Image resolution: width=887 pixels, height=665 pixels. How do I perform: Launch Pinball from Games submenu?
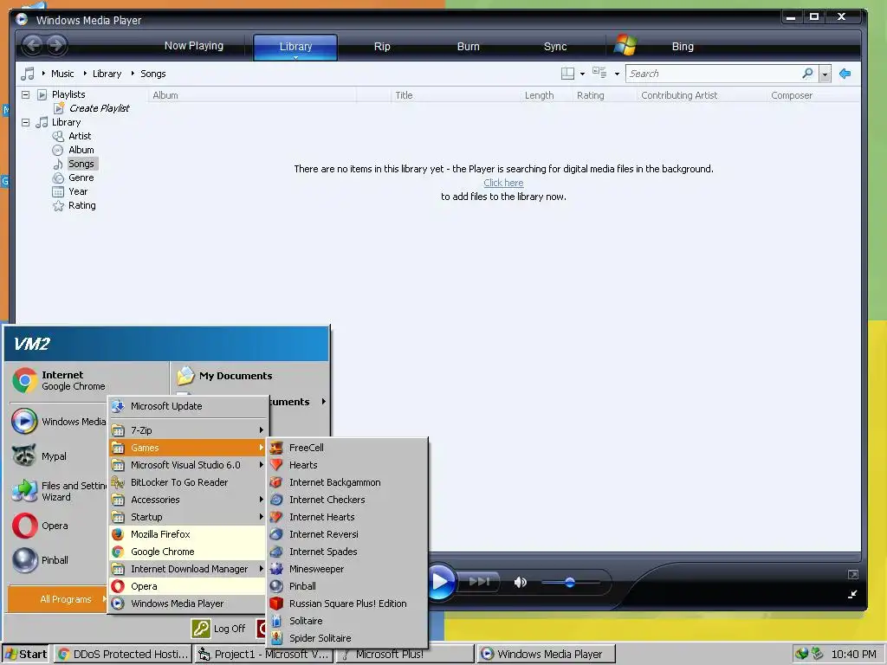click(346, 586)
